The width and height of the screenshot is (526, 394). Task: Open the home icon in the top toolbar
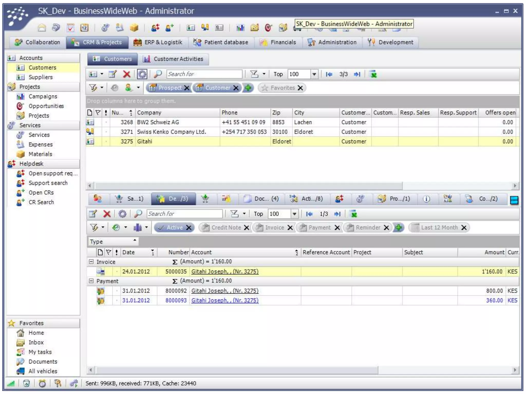(x=42, y=27)
